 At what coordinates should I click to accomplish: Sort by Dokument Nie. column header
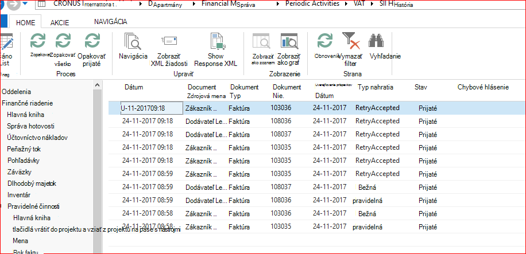click(x=287, y=92)
